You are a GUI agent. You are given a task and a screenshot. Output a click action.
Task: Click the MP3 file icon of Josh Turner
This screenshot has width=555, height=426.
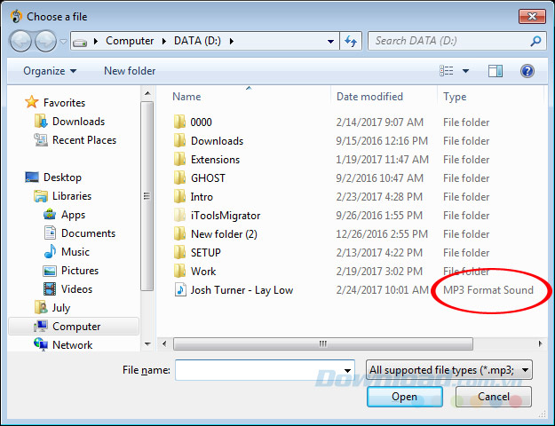point(180,290)
